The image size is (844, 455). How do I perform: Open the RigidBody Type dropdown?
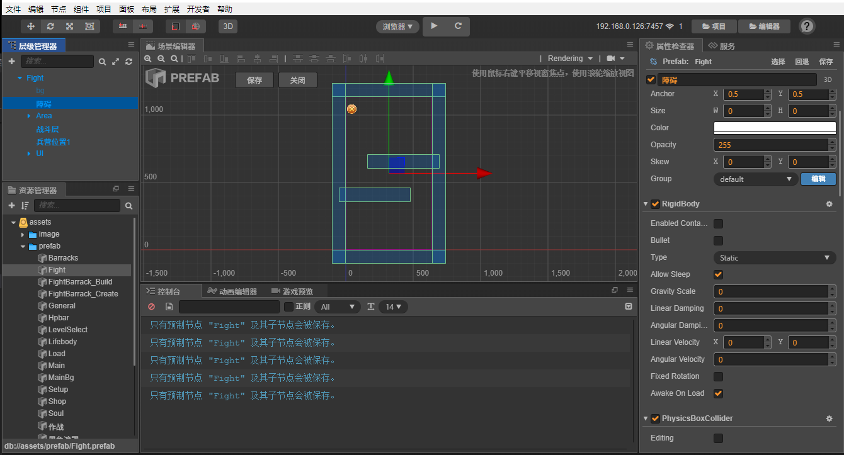(x=775, y=257)
